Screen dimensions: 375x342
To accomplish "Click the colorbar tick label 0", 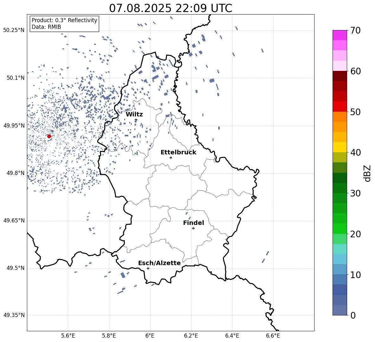I will tap(353, 315).
